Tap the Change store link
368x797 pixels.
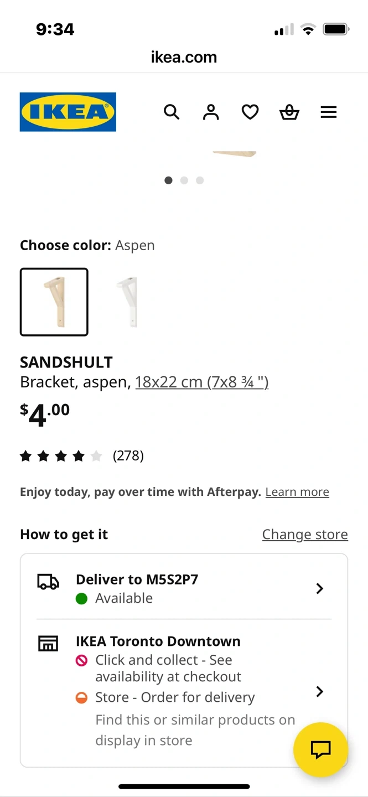pos(305,534)
